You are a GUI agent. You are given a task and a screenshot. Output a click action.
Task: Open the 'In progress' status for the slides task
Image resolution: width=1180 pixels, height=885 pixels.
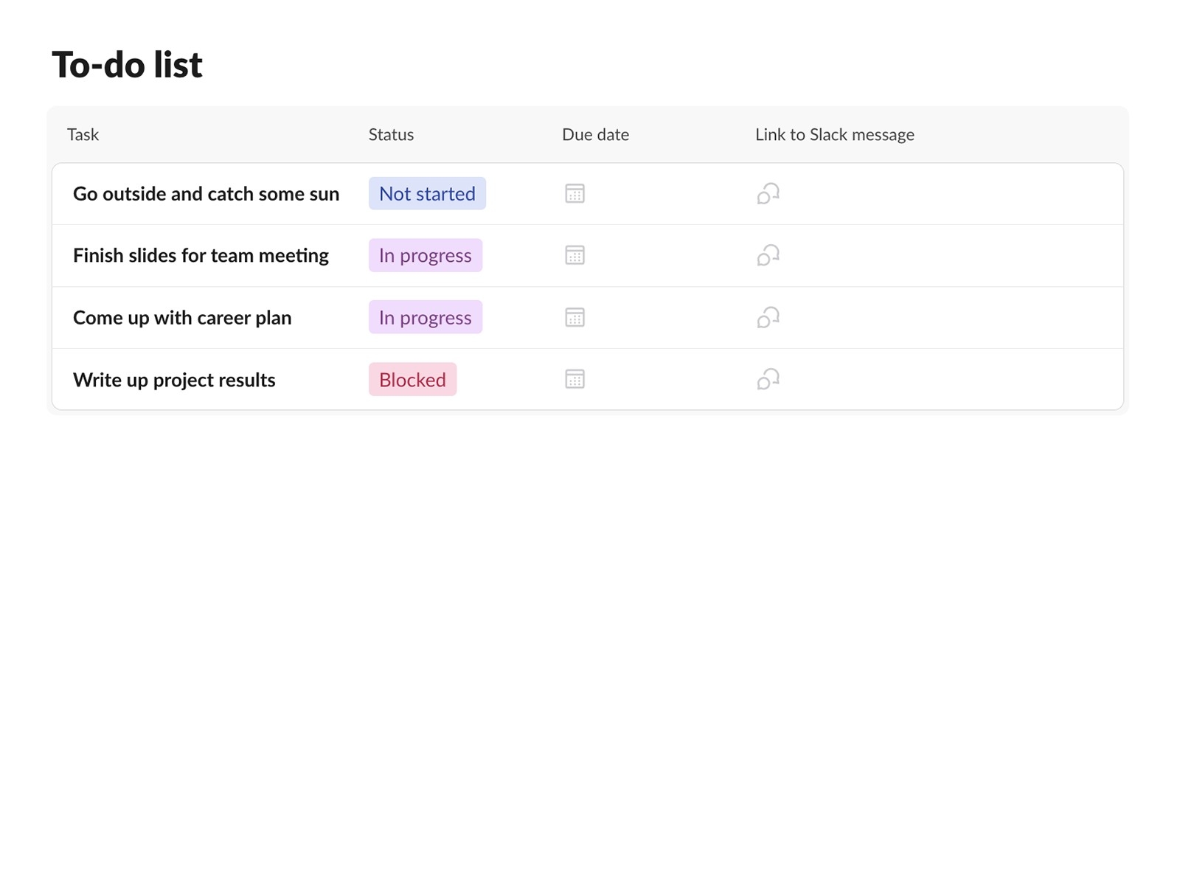(426, 255)
